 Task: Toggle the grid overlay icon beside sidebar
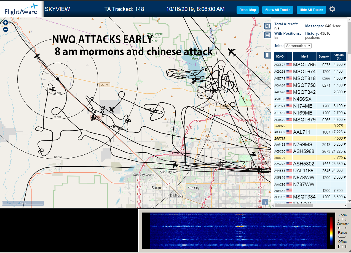[x=267, y=35]
